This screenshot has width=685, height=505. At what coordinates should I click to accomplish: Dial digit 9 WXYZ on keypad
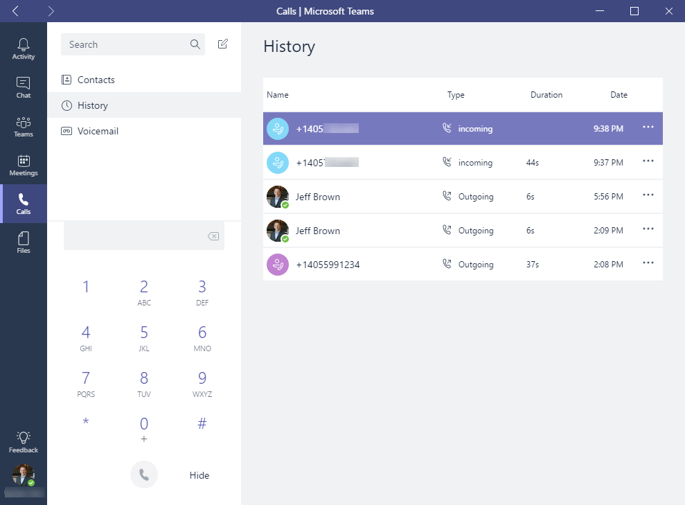pyautogui.click(x=202, y=384)
